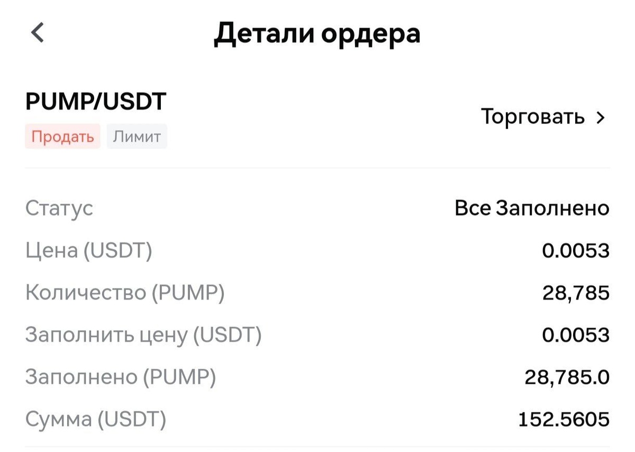Select the total value 152.5605
This screenshot has height=452, width=635.
point(564,420)
